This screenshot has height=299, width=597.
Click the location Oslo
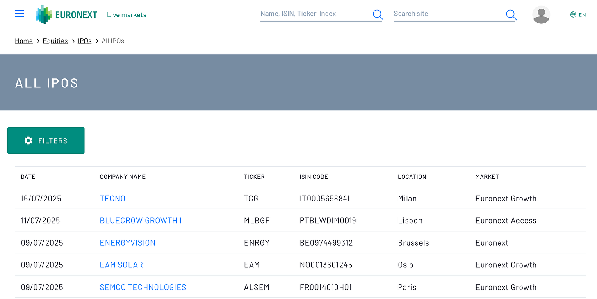click(406, 265)
